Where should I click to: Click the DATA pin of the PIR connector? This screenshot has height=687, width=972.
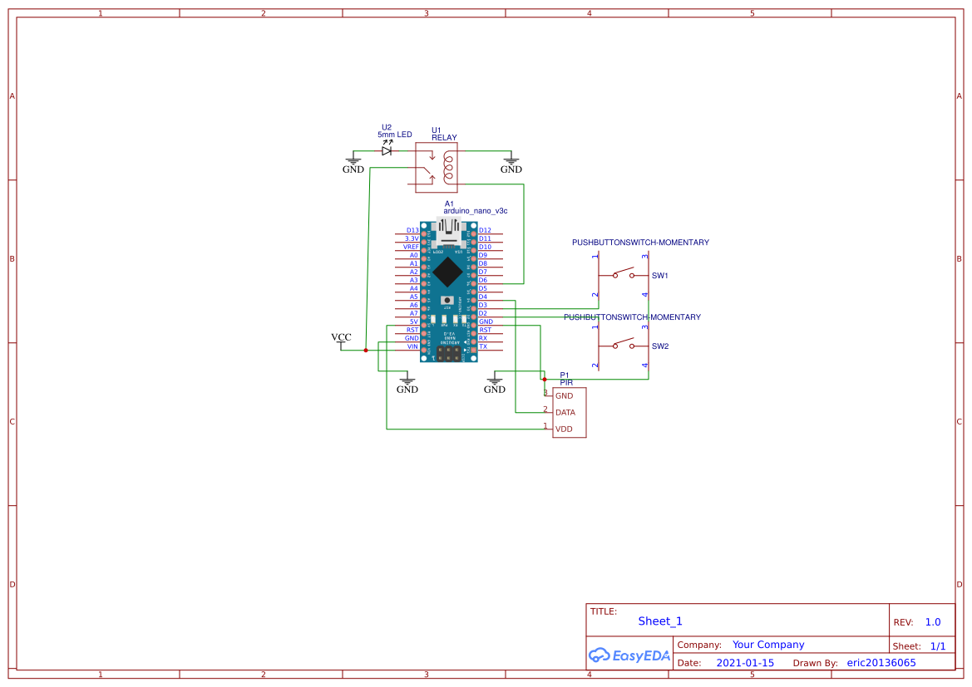click(x=566, y=412)
